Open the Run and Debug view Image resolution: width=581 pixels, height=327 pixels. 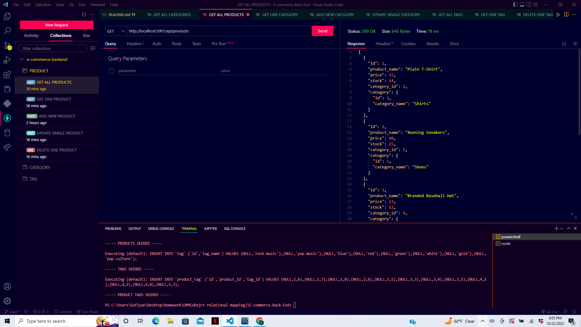[x=7, y=60]
